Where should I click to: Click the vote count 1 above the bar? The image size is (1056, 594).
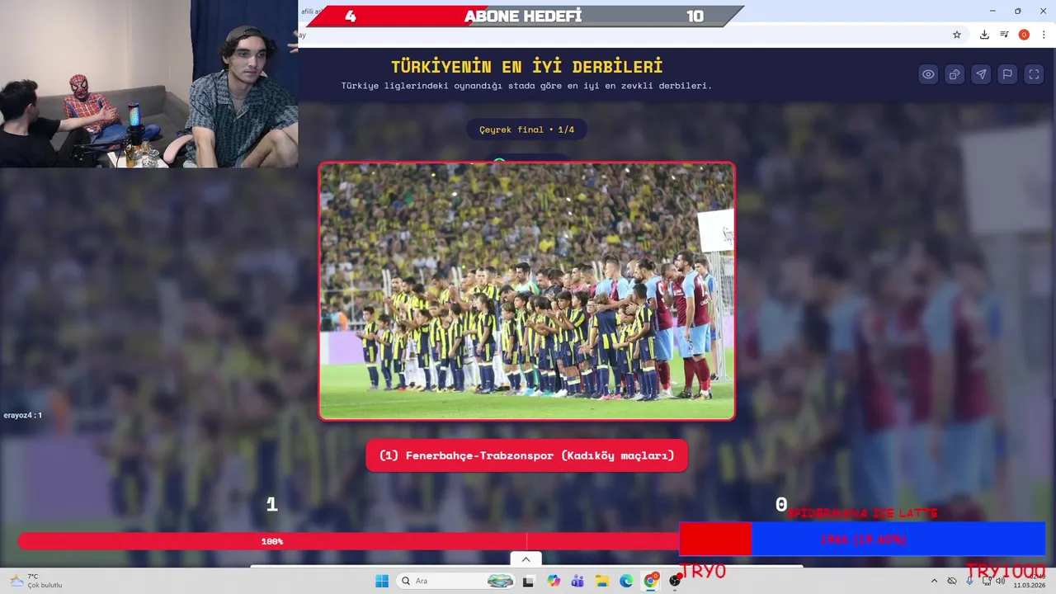click(x=271, y=504)
